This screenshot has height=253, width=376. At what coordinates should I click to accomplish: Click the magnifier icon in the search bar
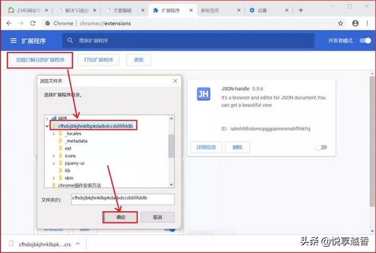(x=70, y=41)
